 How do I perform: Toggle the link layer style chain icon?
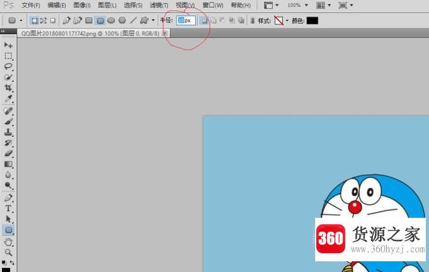(x=253, y=21)
